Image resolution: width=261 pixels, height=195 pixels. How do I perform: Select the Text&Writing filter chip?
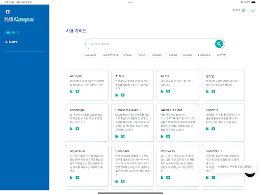[110, 55]
